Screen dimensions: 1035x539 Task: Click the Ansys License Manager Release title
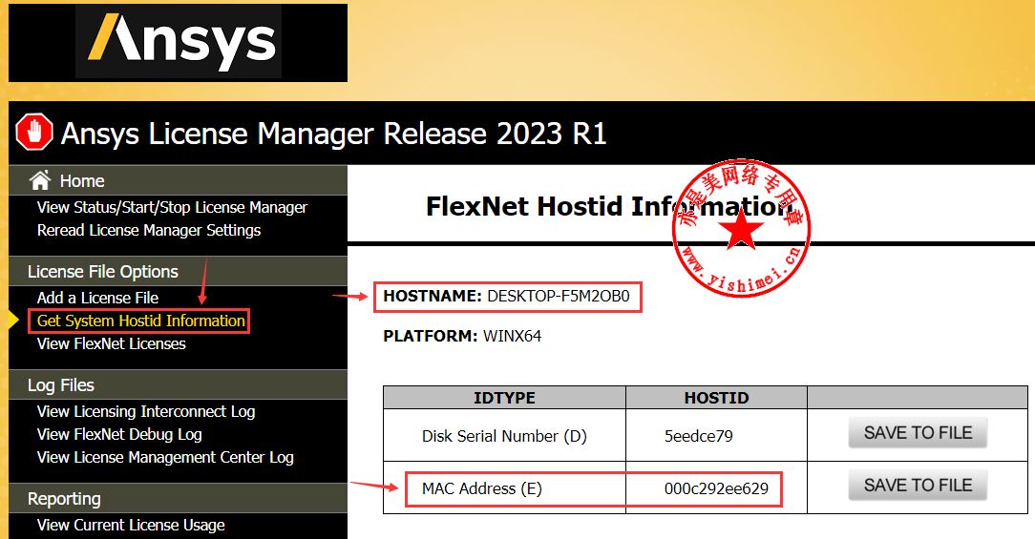tap(333, 134)
